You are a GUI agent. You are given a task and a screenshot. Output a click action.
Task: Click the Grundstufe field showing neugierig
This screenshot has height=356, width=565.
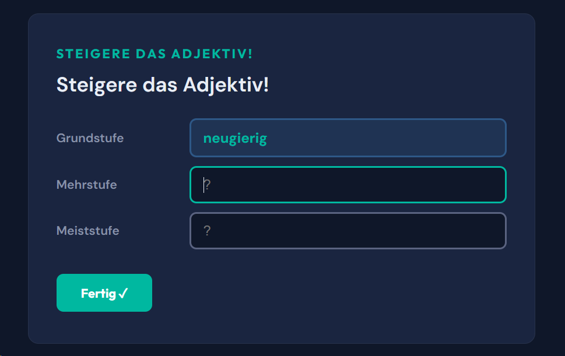click(x=348, y=138)
